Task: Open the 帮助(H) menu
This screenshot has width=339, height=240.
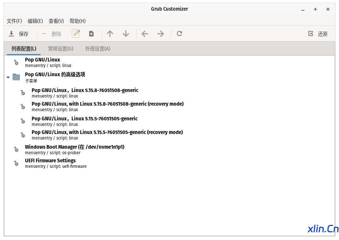Action: point(78,21)
